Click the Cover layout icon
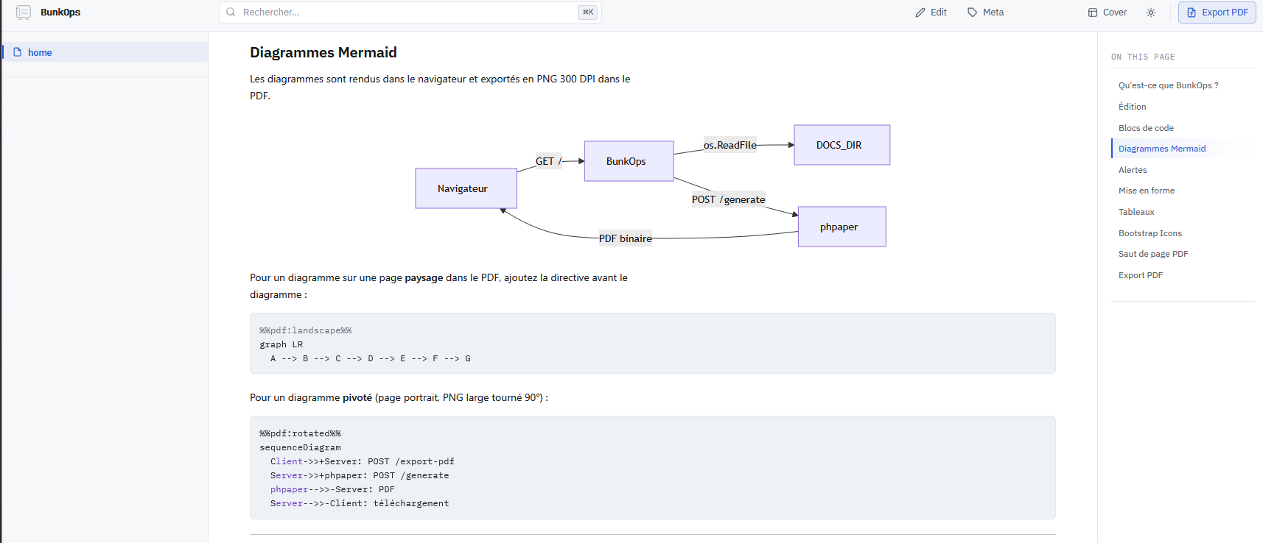Viewport: 1263px width, 543px height. (1093, 13)
